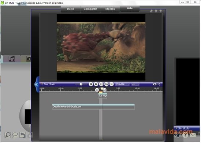The image size is (201, 143).
Task: Jump to the start of the timeline
Action: tap(91, 84)
